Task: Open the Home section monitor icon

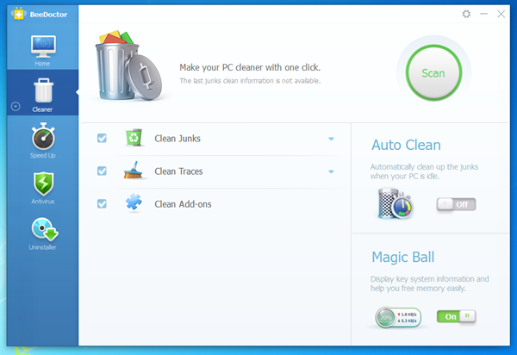Action: (43, 47)
